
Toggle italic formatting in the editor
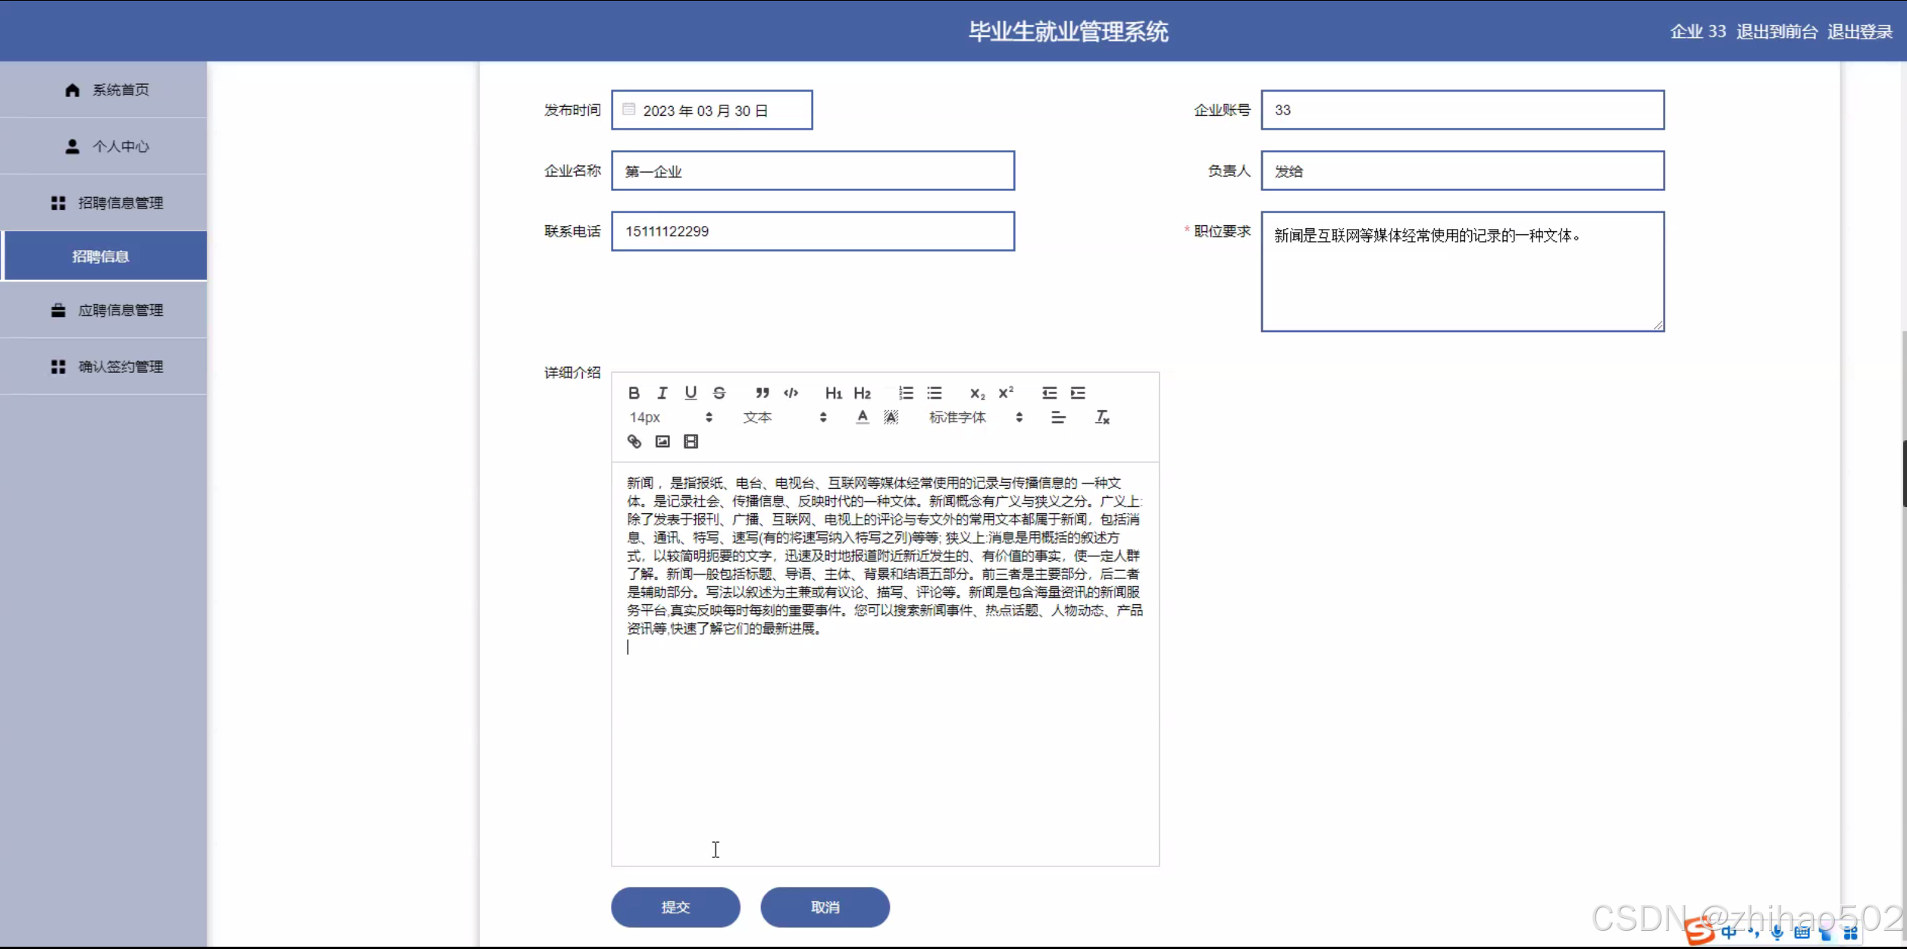click(x=662, y=393)
